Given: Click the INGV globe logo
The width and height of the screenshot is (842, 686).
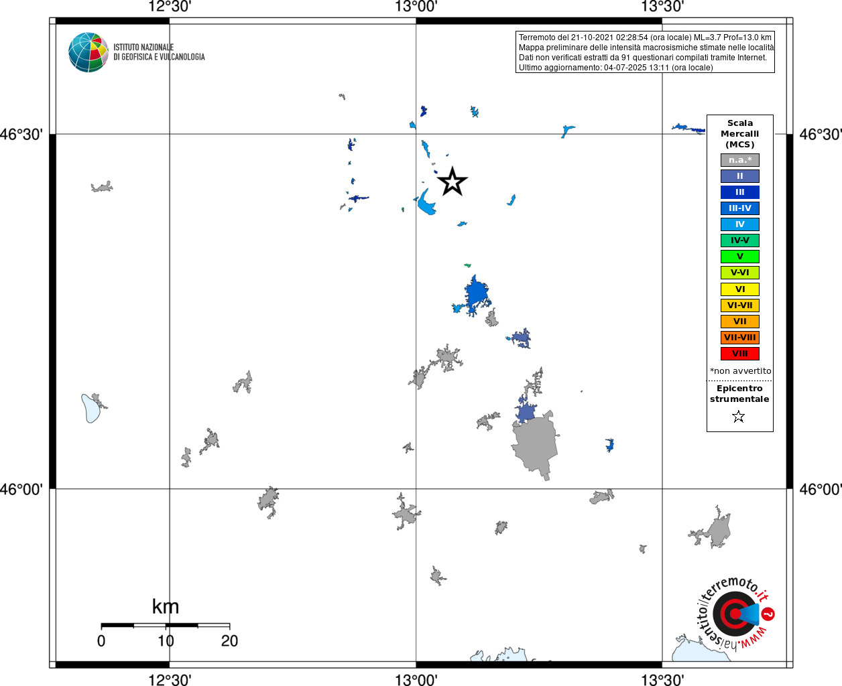Looking at the screenshot, I should coord(88,52).
